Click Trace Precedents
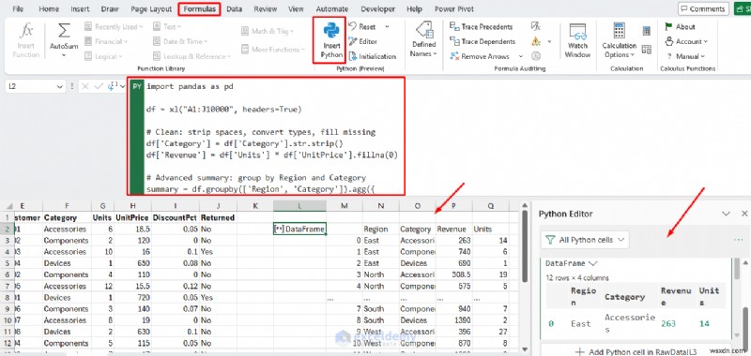751x356 pixels. click(x=481, y=27)
